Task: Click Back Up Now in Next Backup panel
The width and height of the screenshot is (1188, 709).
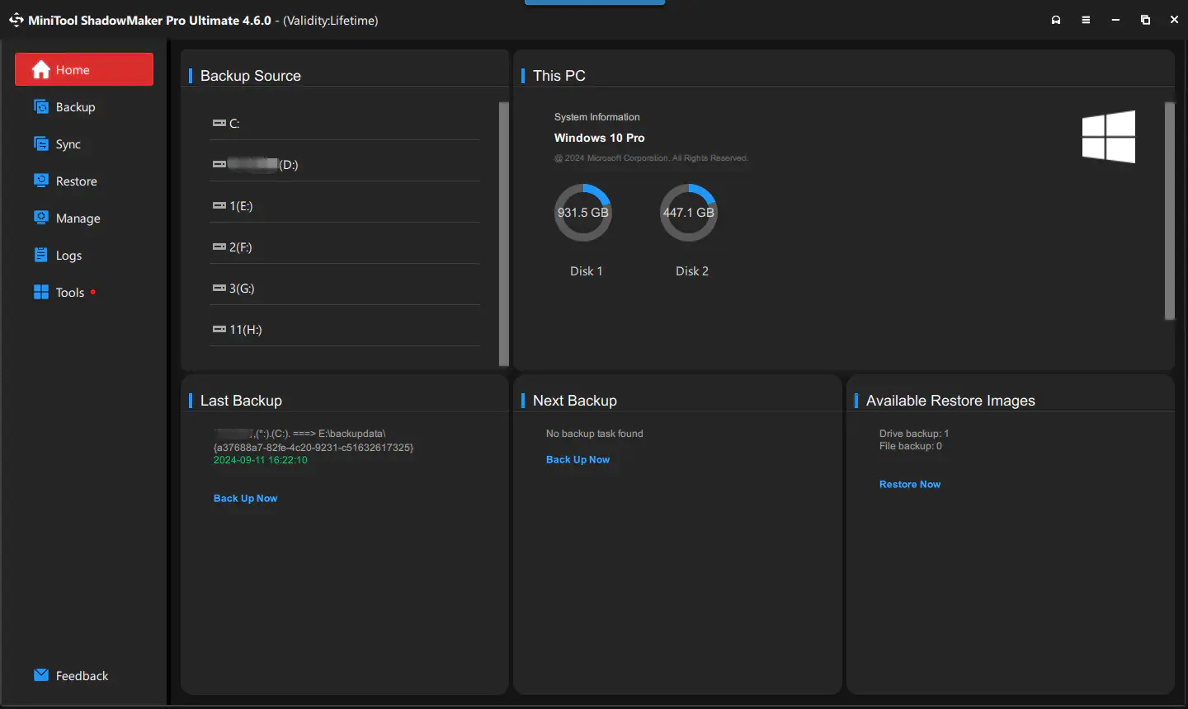Action: click(x=577, y=459)
